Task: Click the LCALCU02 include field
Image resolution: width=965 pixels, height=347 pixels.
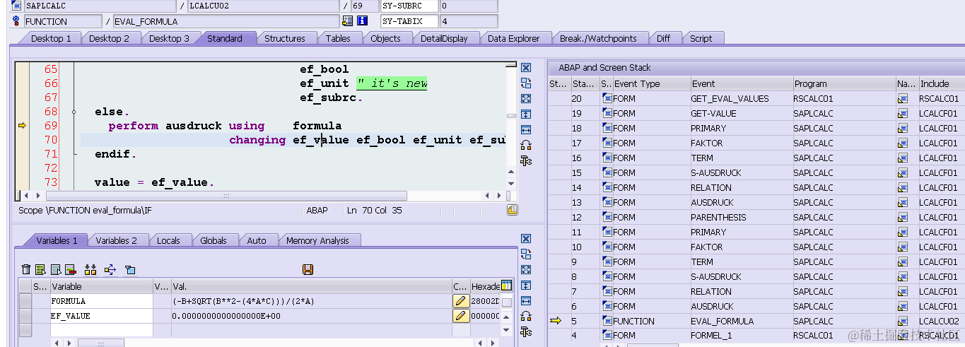Action: click(264, 6)
